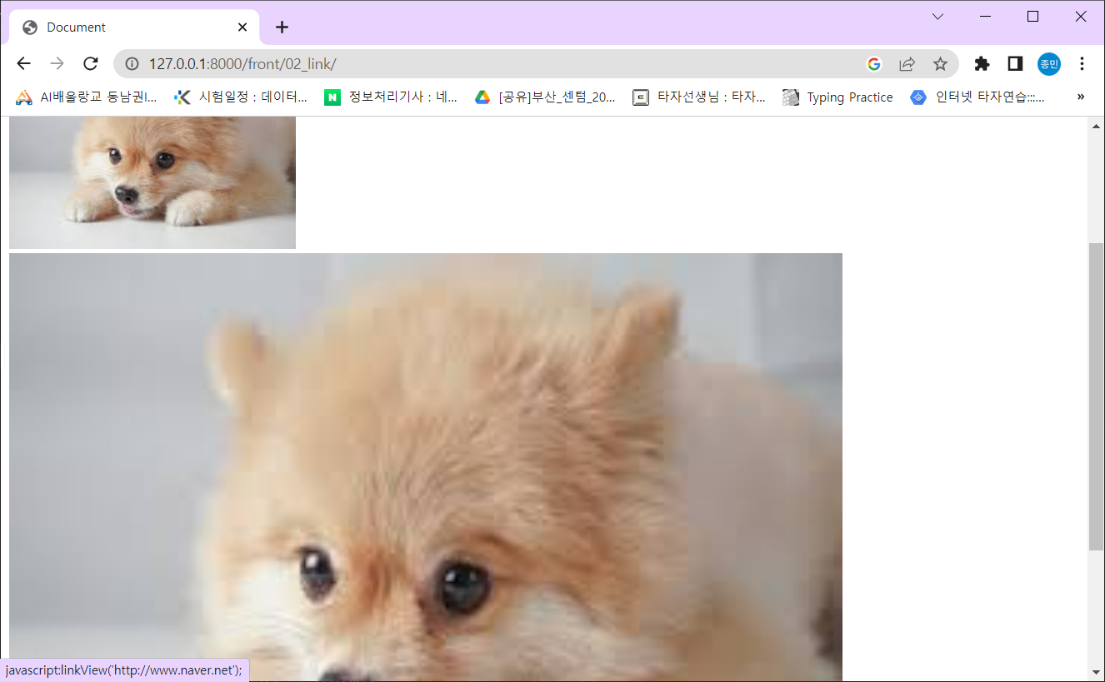Bookmark this page with the star
Image resolution: width=1105 pixels, height=682 pixels.
click(940, 63)
